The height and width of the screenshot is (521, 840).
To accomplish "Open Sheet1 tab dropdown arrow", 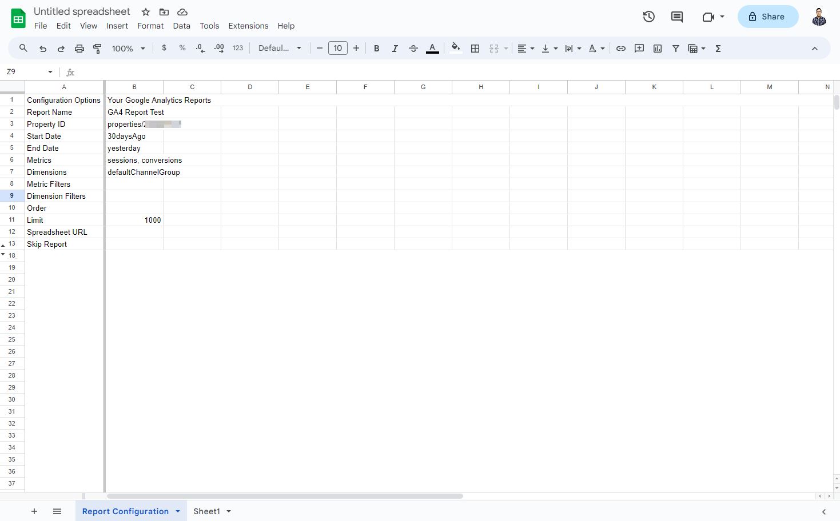I will (229, 511).
